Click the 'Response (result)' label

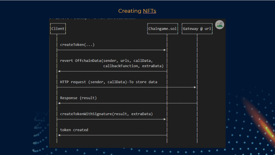pyautogui.click(x=78, y=98)
